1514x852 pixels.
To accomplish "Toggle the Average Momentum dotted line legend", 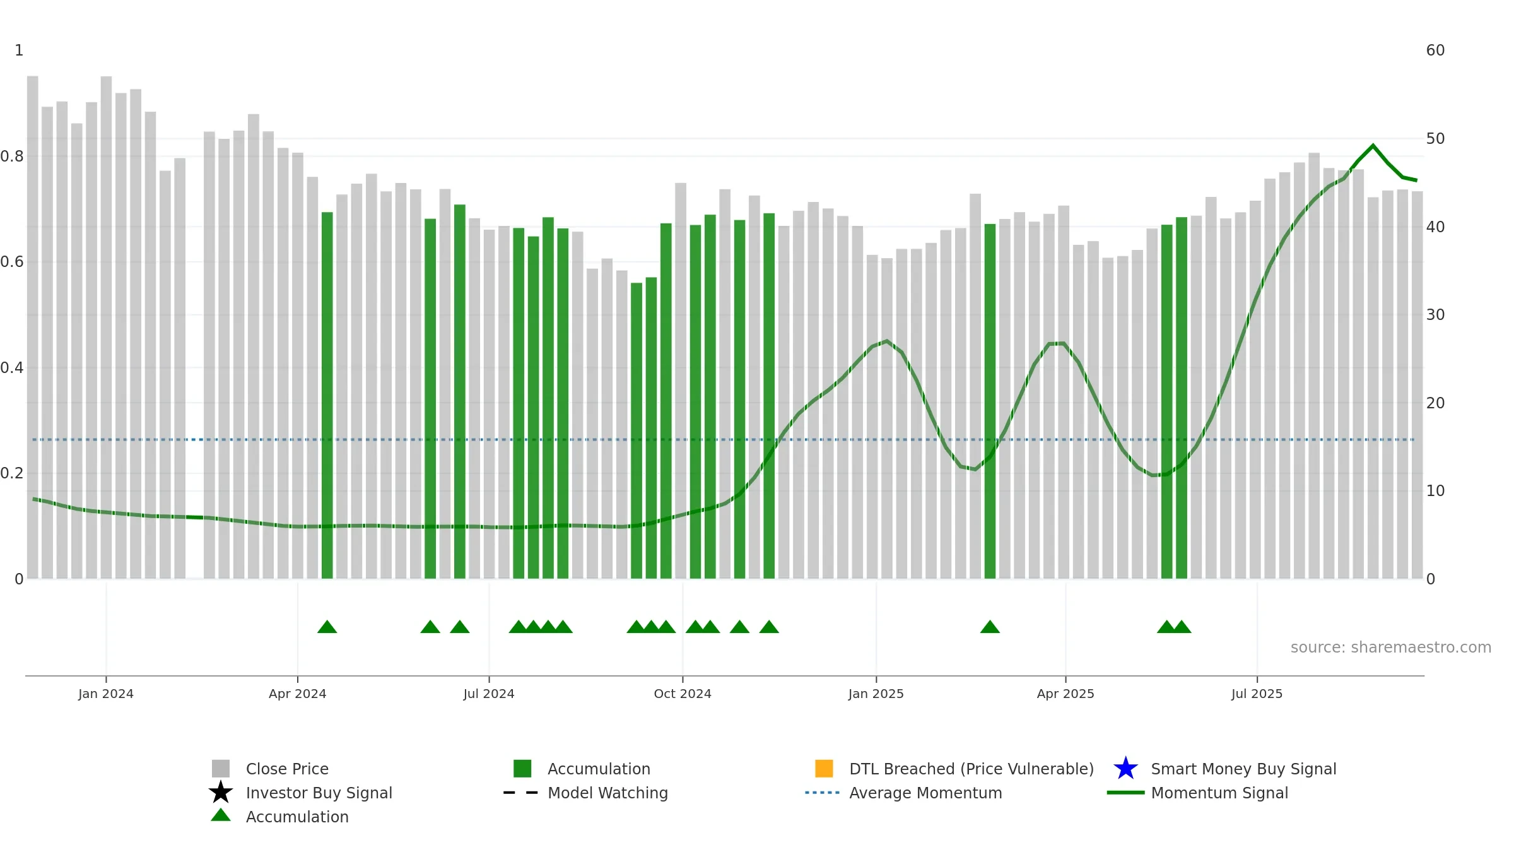I will point(823,793).
